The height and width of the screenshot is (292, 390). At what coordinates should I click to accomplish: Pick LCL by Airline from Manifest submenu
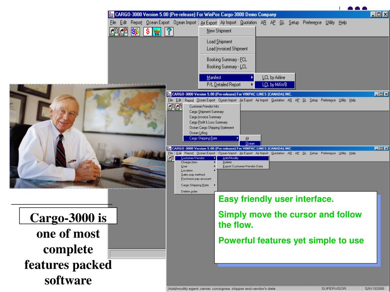tap(275, 78)
